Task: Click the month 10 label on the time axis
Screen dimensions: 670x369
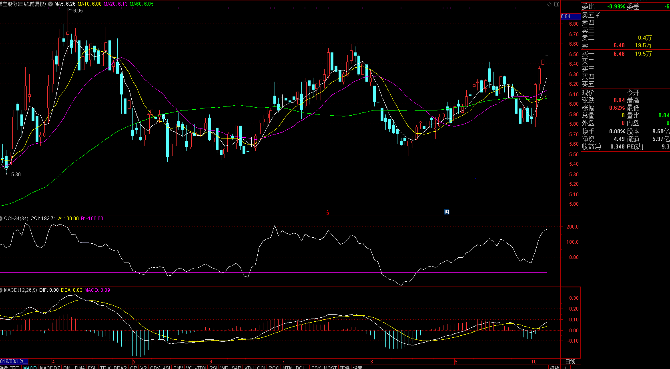Action: pyautogui.click(x=534, y=362)
